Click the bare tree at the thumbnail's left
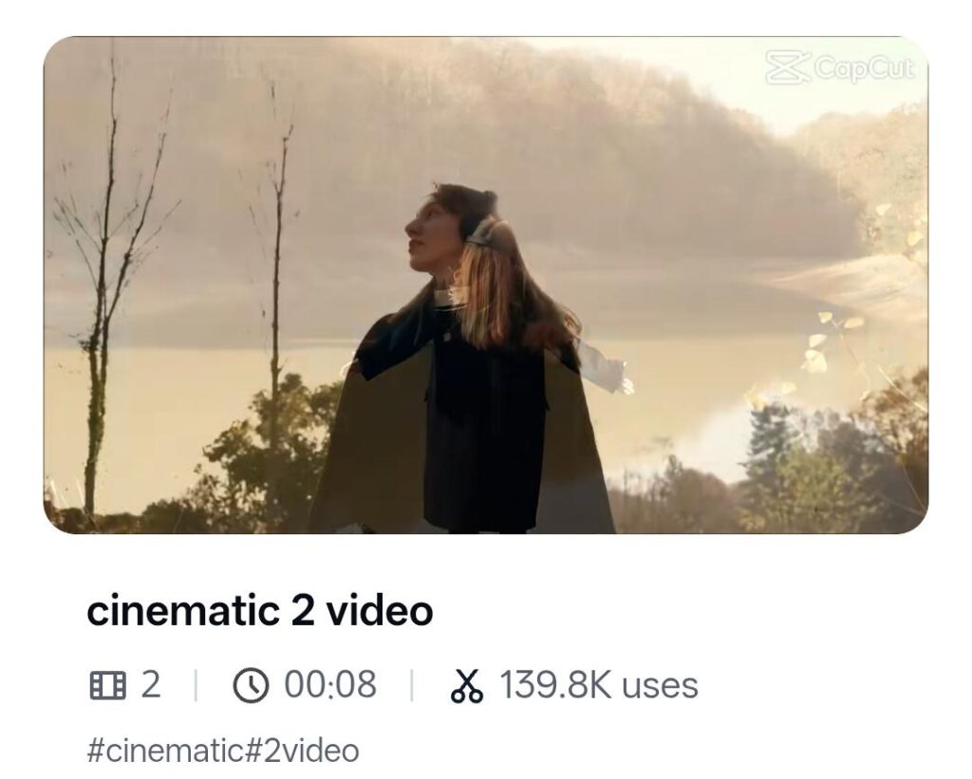The image size is (972, 779). point(103,285)
